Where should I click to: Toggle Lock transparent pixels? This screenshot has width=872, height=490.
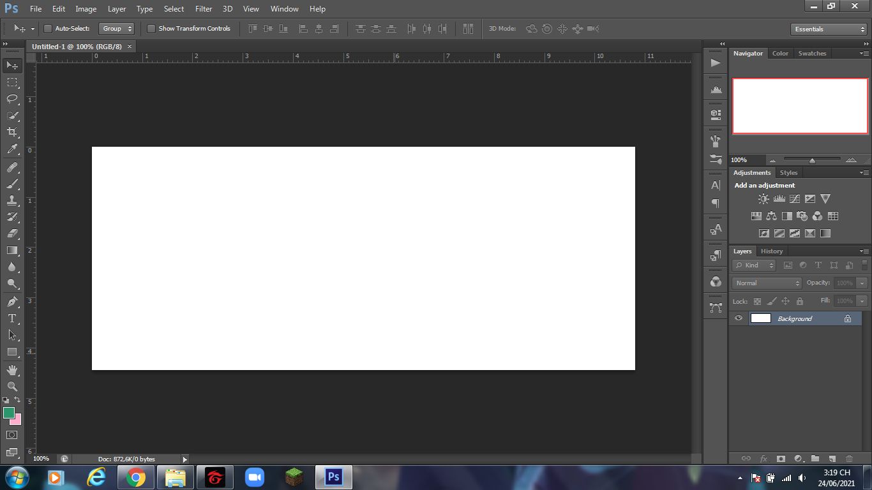(x=757, y=301)
